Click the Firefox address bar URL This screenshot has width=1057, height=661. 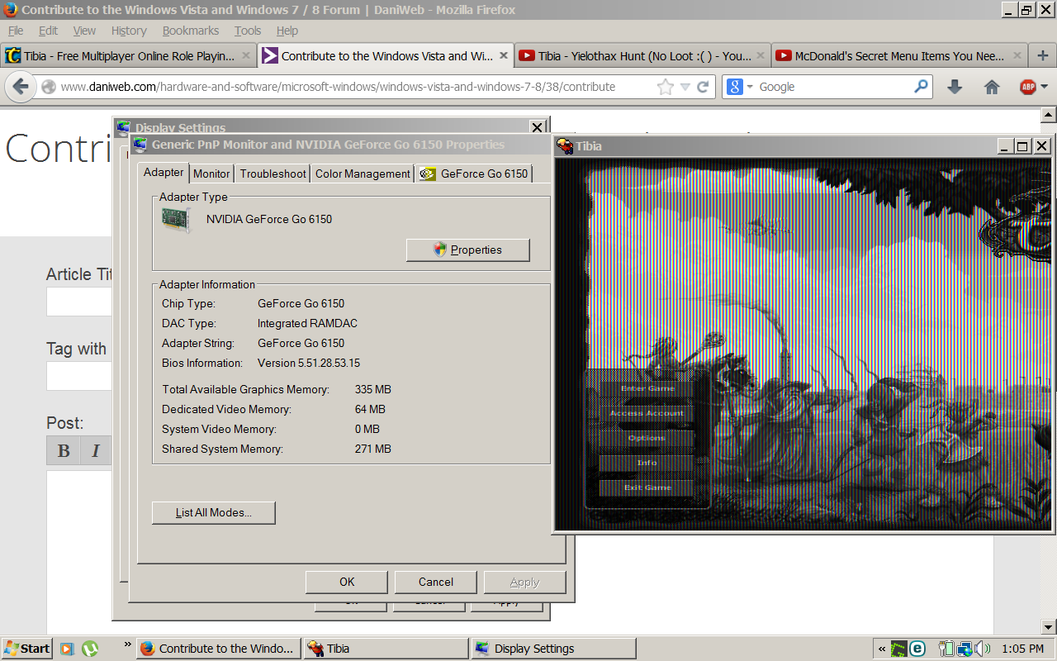[338, 87]
